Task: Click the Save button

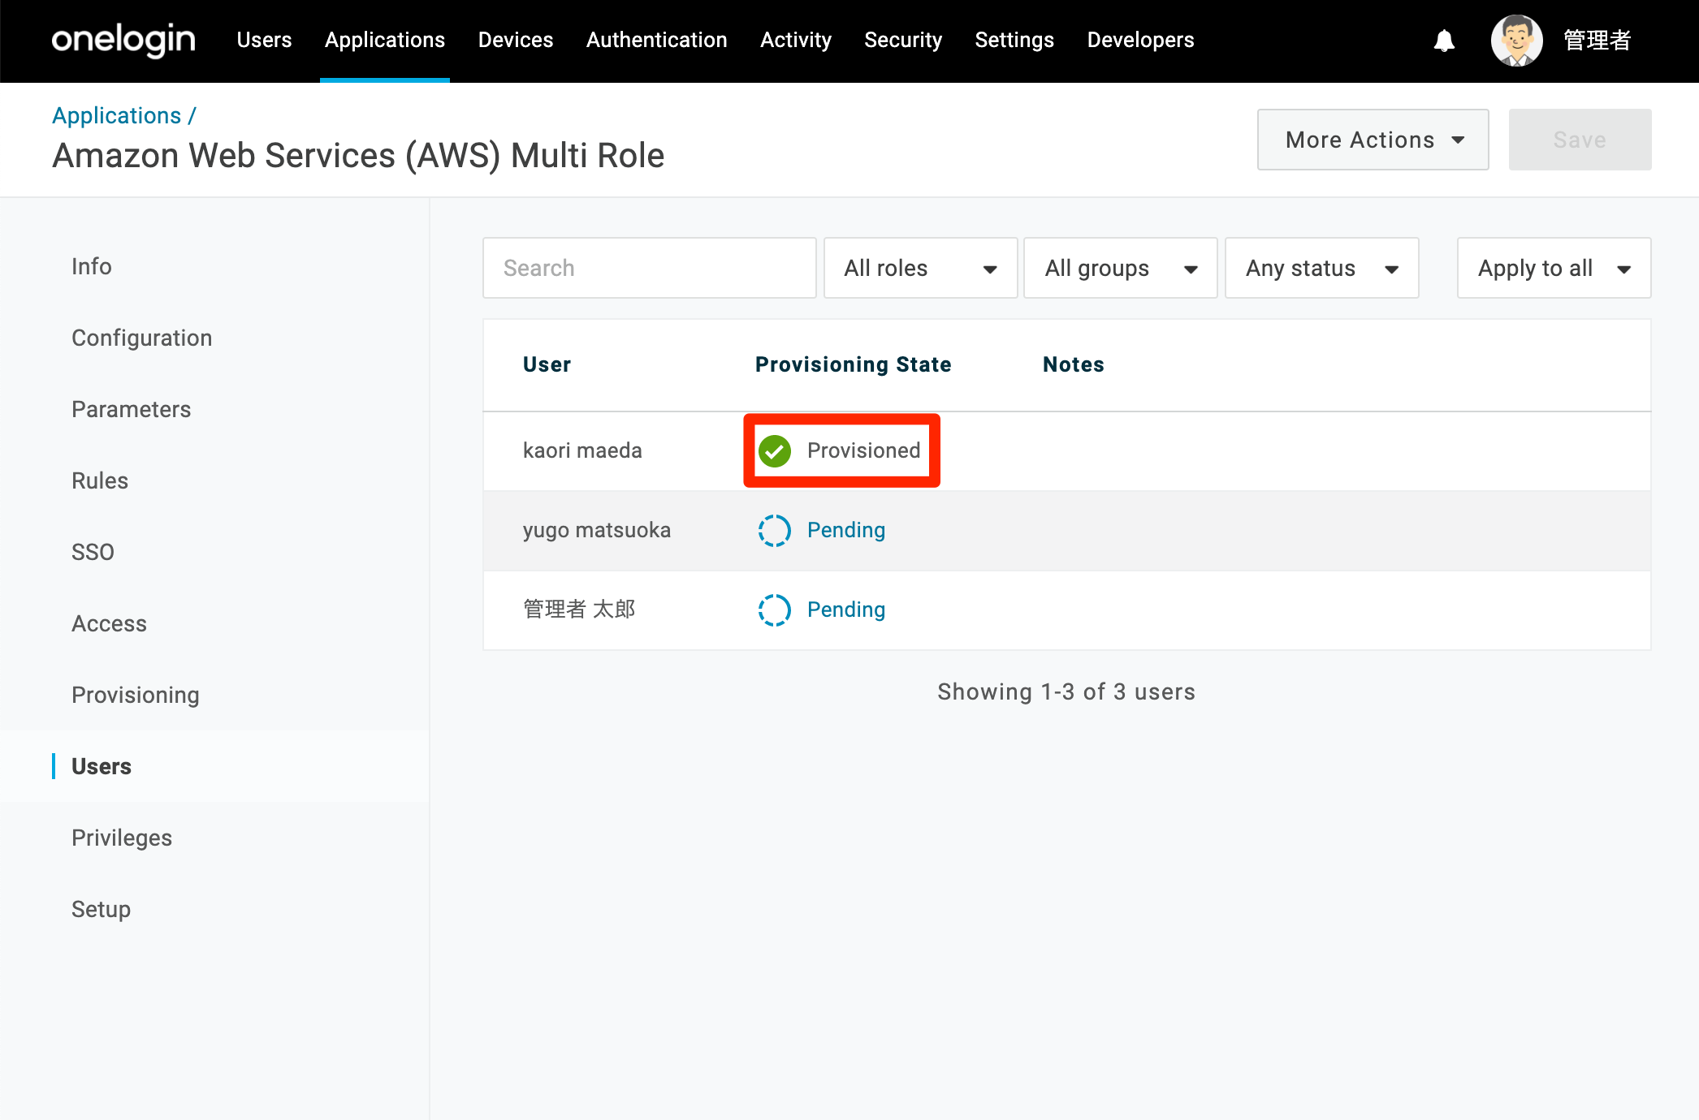Action: (x=1580, y=140)
